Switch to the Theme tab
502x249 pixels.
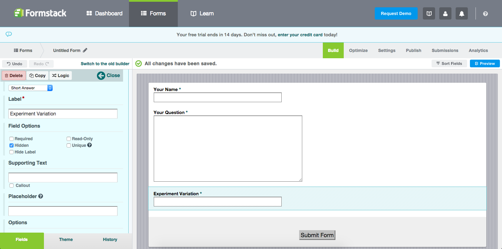[x=66, y=240]
